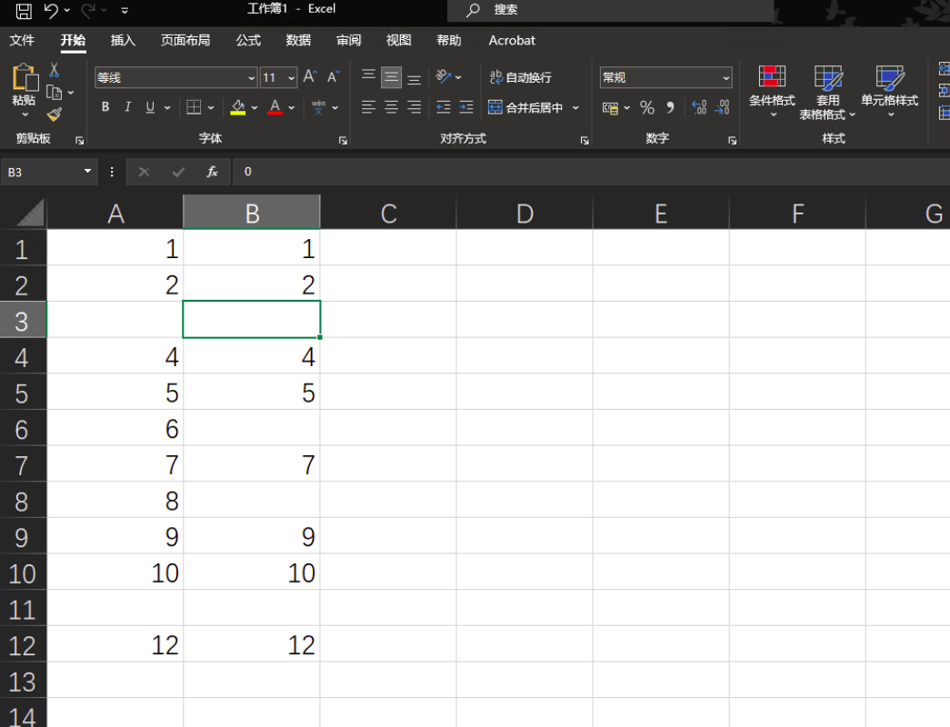Open the fill color dropdown arrow
950x727 pixels.
tap(255, 107)
